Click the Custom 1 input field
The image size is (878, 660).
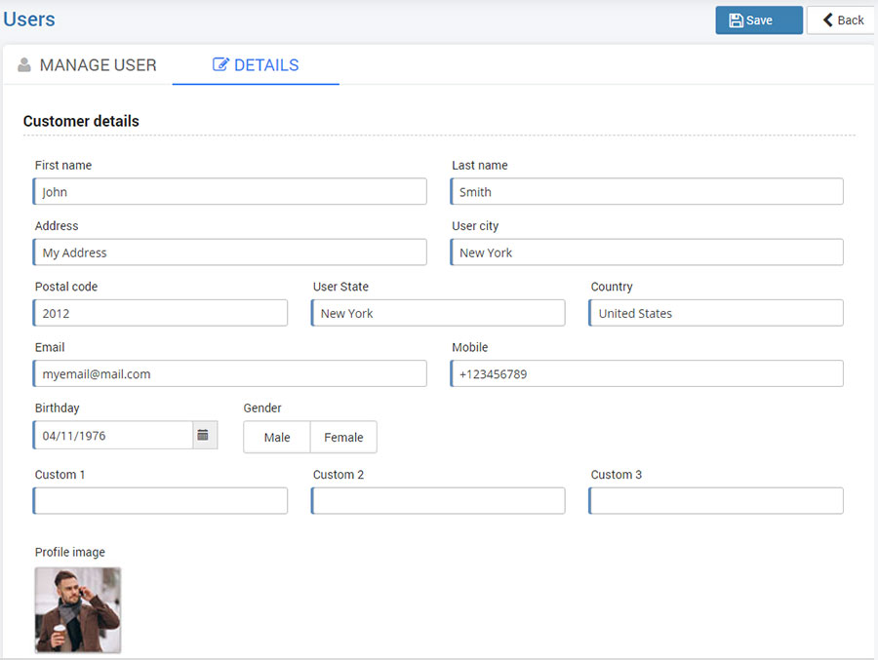[x=160, y=500]
